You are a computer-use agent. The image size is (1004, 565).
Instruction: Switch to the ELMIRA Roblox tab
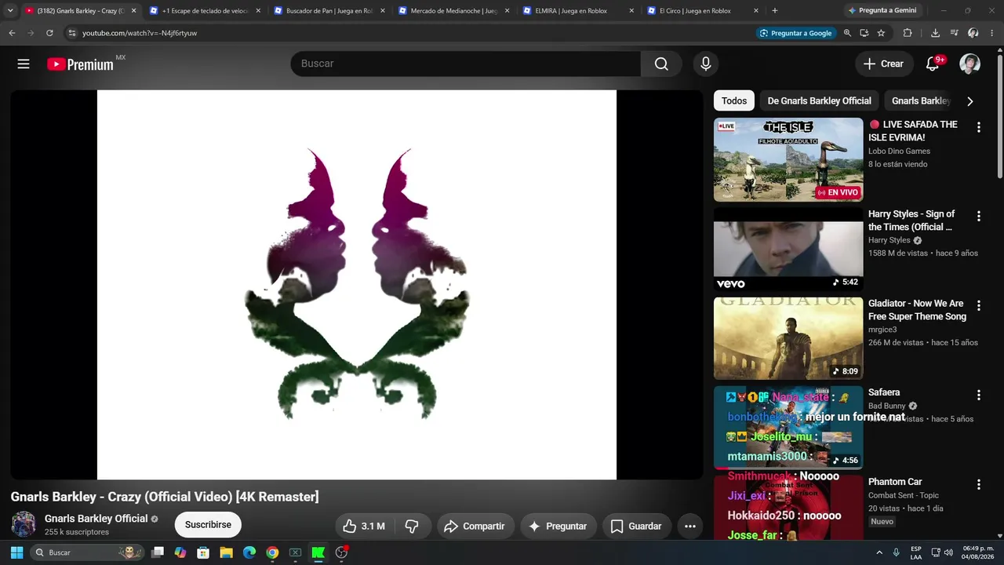coord(577,11)
